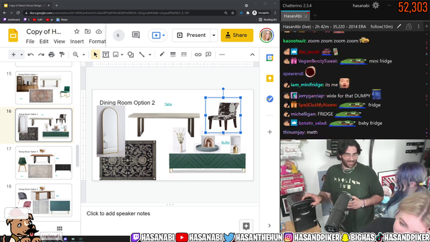Open Google account avatar
The image size is (430, 242).
(266, 35)
